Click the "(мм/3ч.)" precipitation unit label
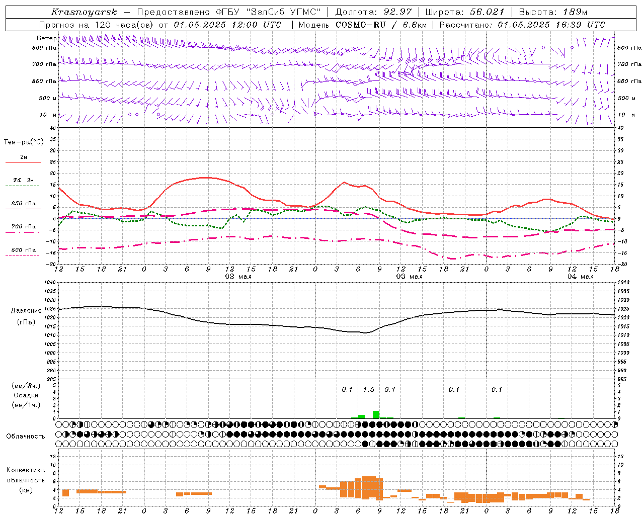Viewport: 644px width, 515px height. pyautogui.click(x=26, y=386)
